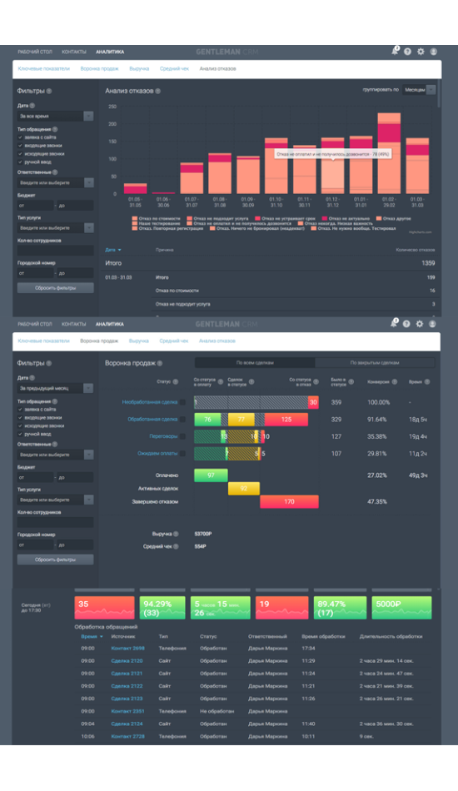Open user profile icon in bottom screen header
Viewport: 458px width, 791px height.
coord(432,324)
